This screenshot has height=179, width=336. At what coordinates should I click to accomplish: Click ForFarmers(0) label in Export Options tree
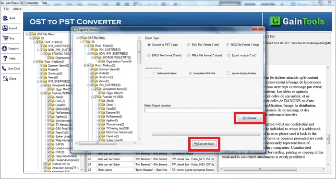coord(114,117)
